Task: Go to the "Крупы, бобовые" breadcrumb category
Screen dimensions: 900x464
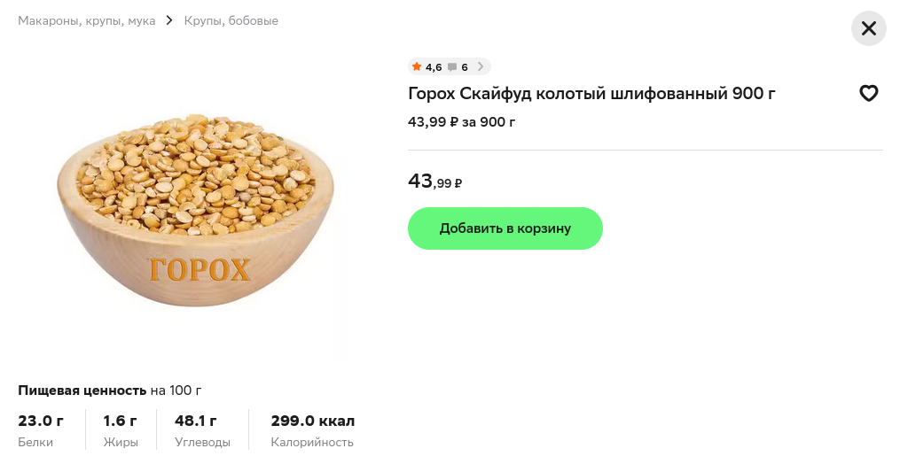Action: pos(231,20)
